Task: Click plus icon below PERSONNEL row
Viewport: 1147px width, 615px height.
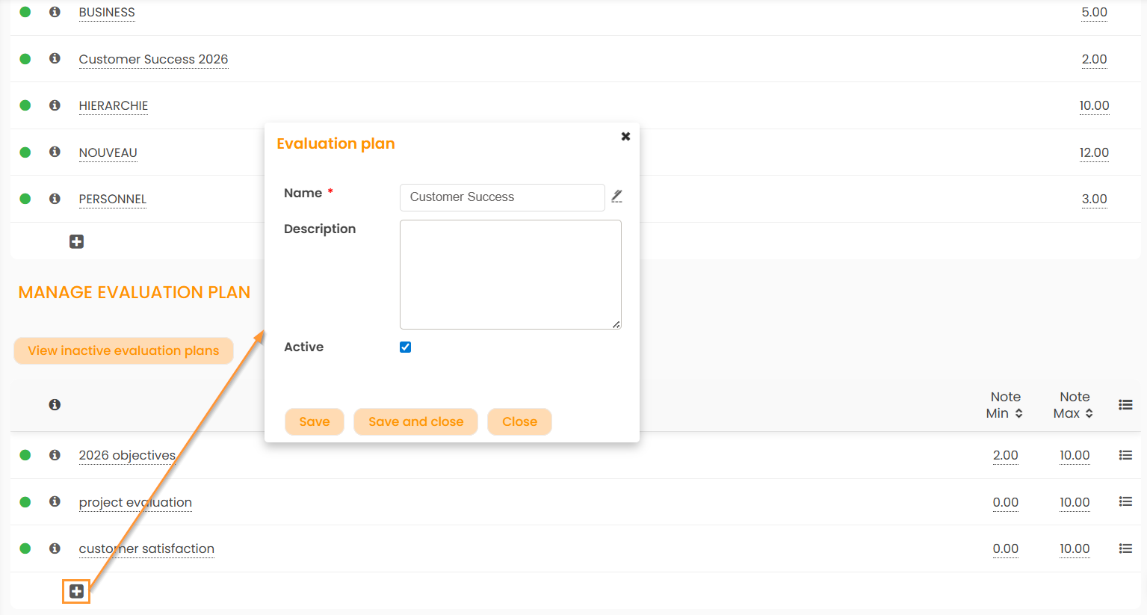Action: click(76, 241)
